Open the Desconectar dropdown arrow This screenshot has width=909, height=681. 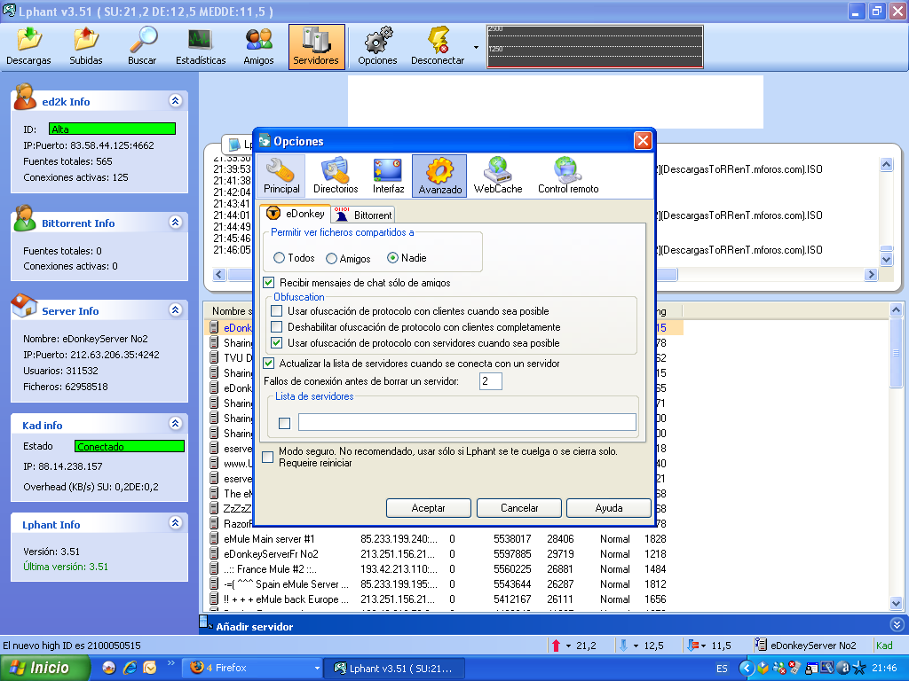[x=476, y=48]
